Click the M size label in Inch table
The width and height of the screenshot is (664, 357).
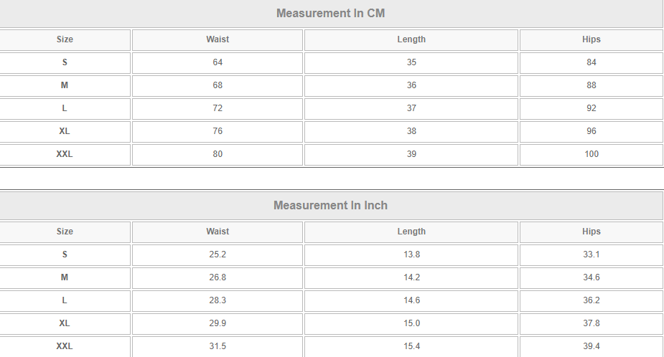[65, 277]
